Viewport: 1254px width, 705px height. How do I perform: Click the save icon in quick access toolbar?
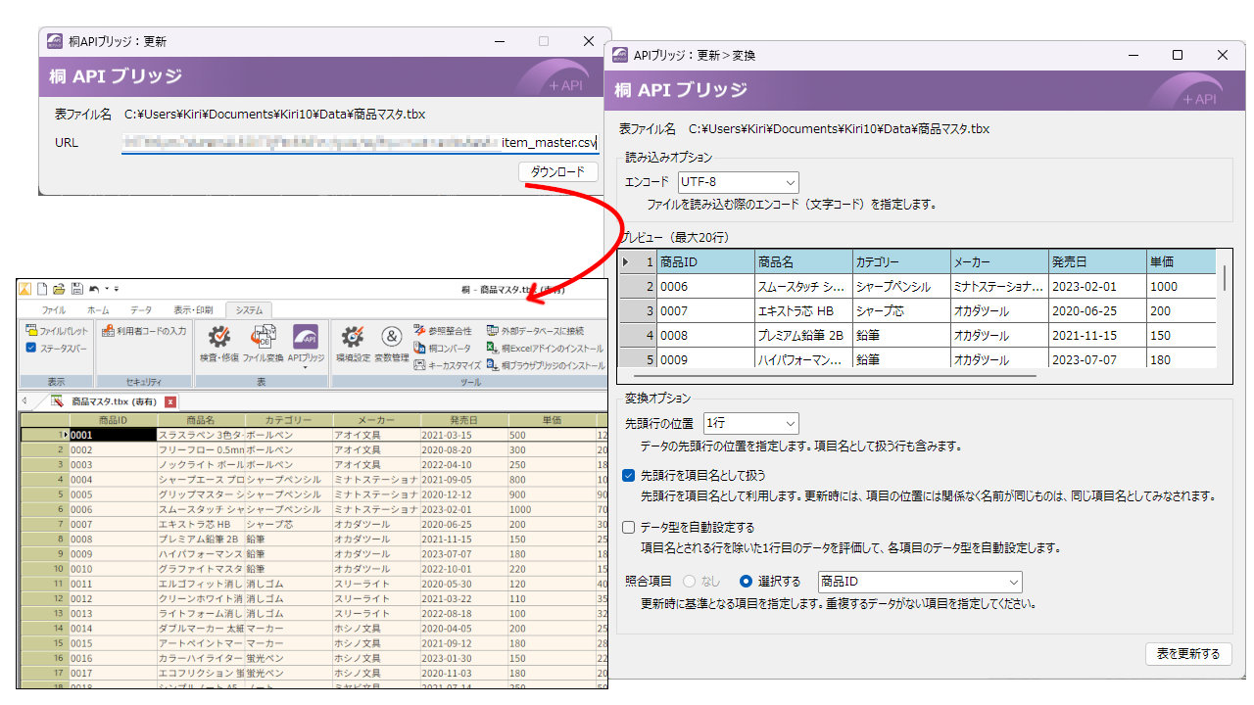click(x=76, y=289)
